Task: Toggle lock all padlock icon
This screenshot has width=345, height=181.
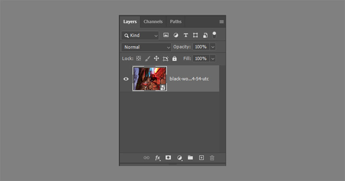Action: (x=175, y=58)
